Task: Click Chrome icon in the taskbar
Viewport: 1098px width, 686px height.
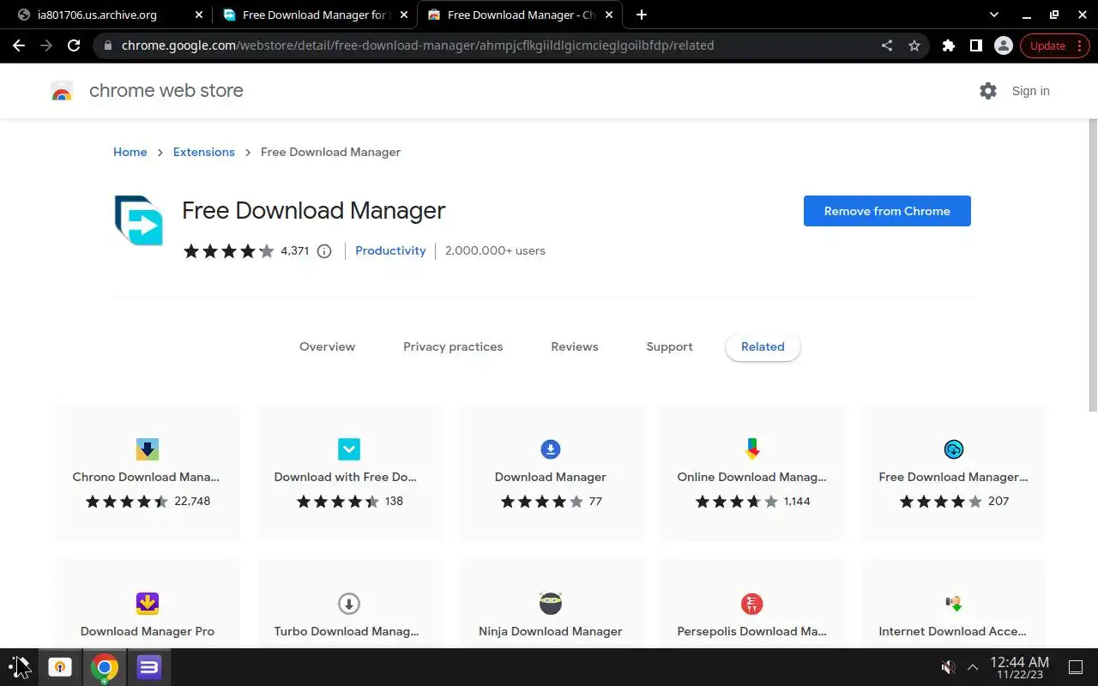Action: (x=105, y=667)
